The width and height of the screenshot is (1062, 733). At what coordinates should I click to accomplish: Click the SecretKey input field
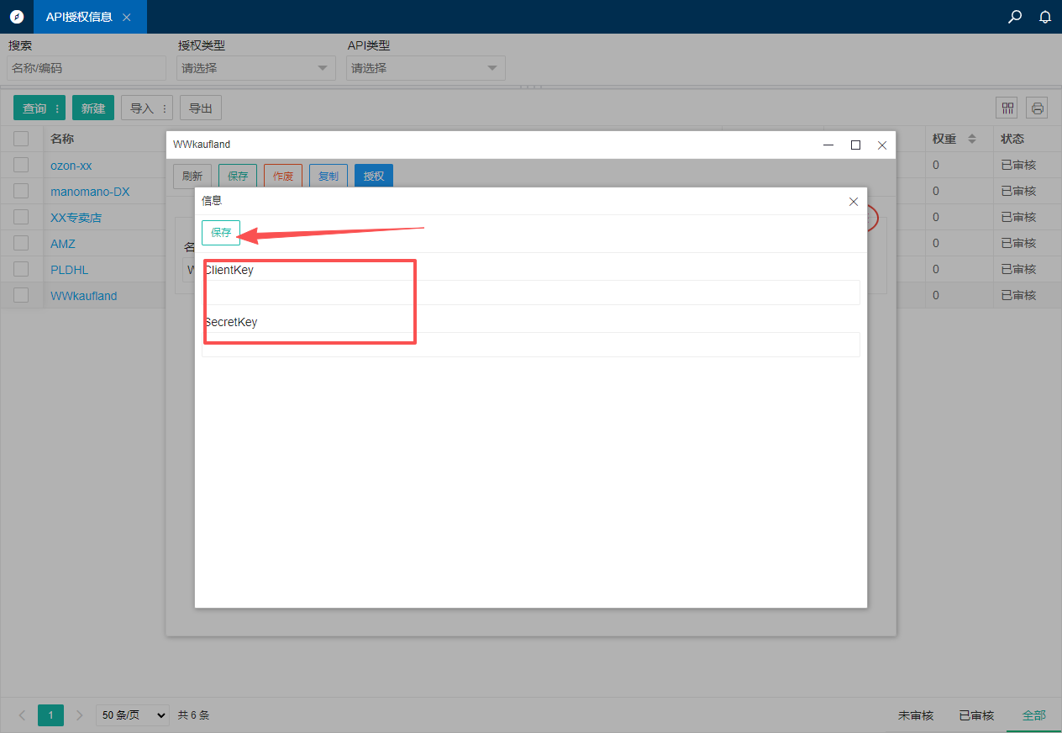coord(531,345)
